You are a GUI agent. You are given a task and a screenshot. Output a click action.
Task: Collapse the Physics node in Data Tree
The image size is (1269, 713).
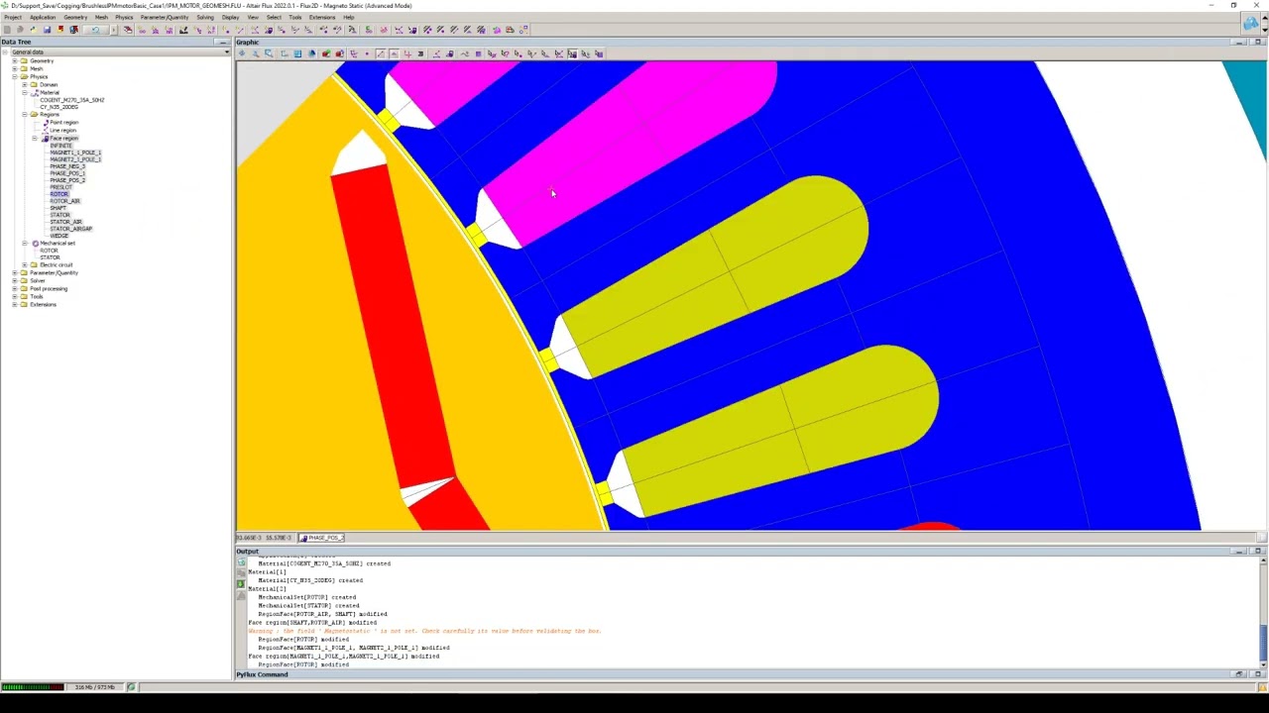pos(15,77)
